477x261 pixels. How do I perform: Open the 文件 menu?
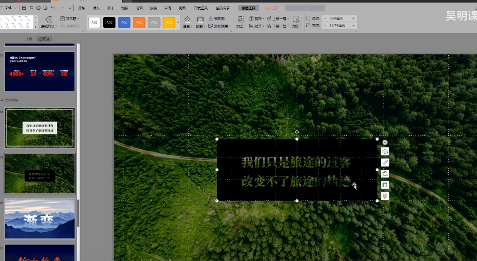point(8,8)
